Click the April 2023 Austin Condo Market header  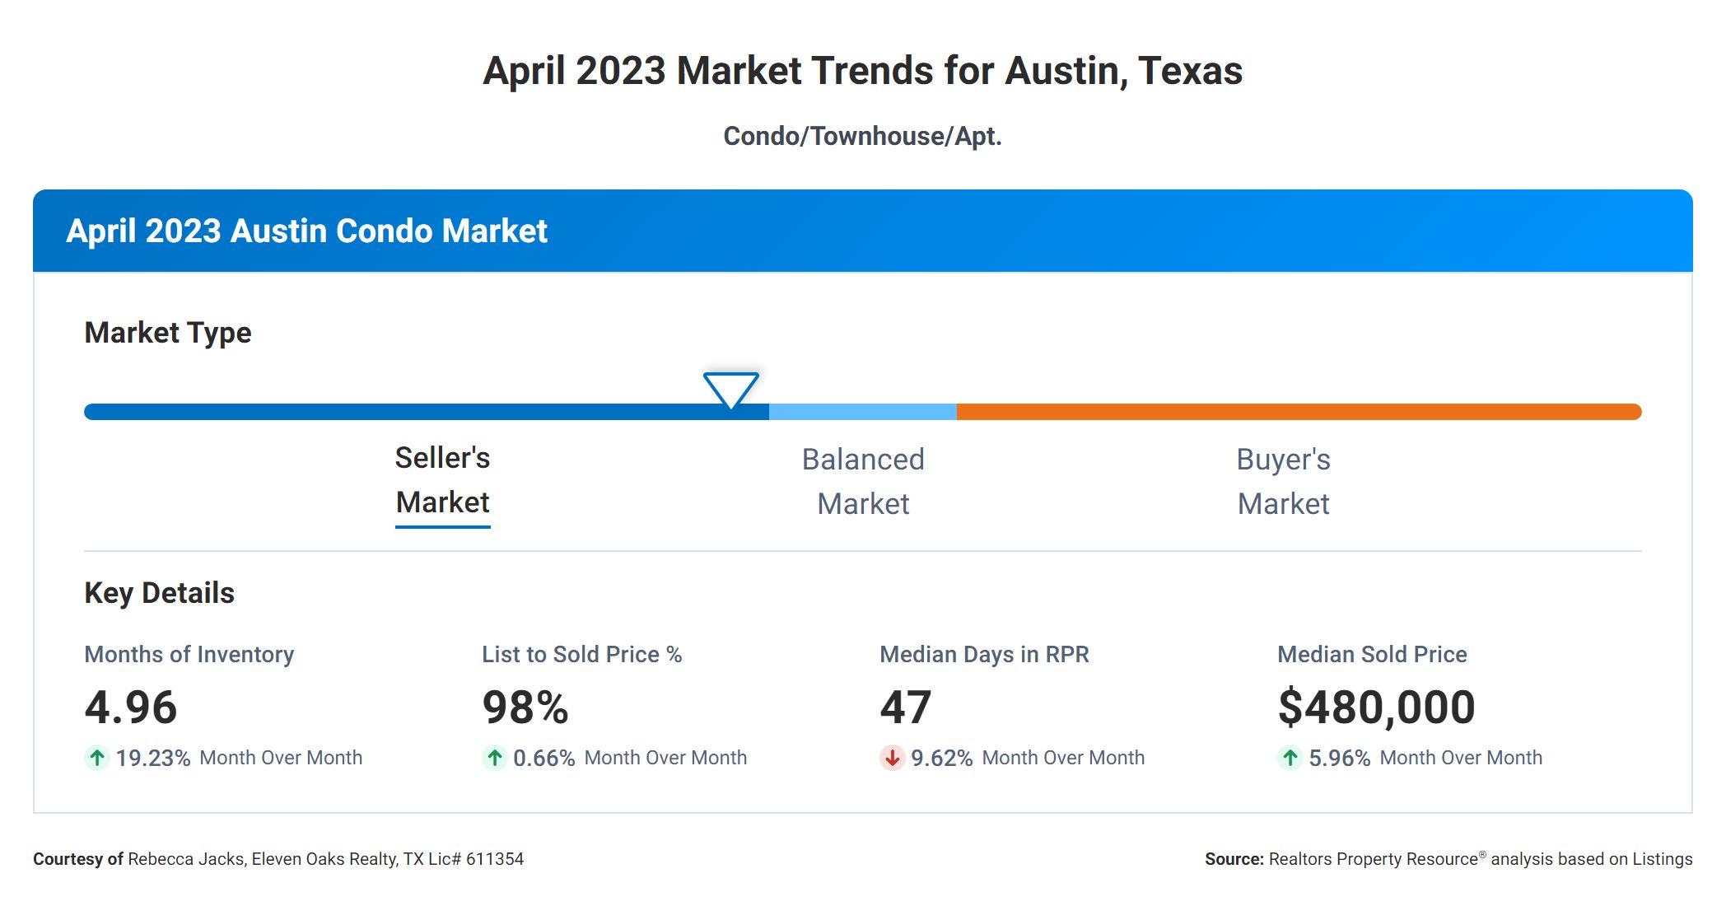click(306, 231)
